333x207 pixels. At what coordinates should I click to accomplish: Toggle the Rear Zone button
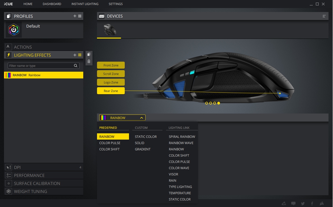[111, 91]
